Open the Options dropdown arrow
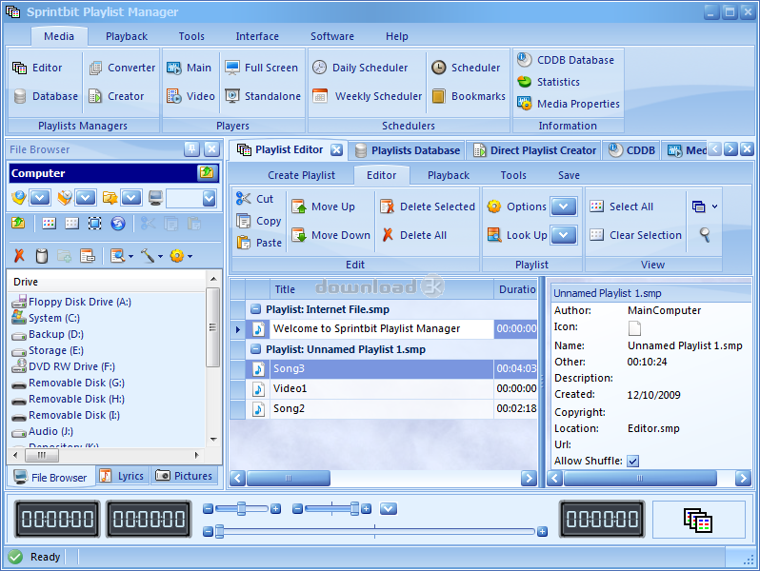 [563, 207]
